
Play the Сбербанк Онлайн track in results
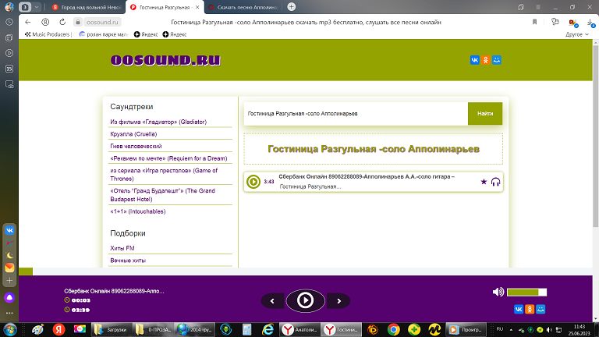click(x=253, y=182)
